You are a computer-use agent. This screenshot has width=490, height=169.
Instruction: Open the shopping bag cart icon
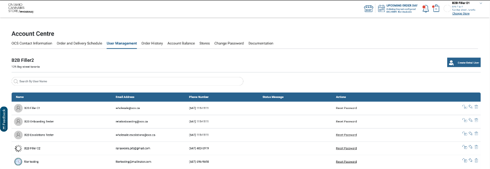[x=436, y=9]
